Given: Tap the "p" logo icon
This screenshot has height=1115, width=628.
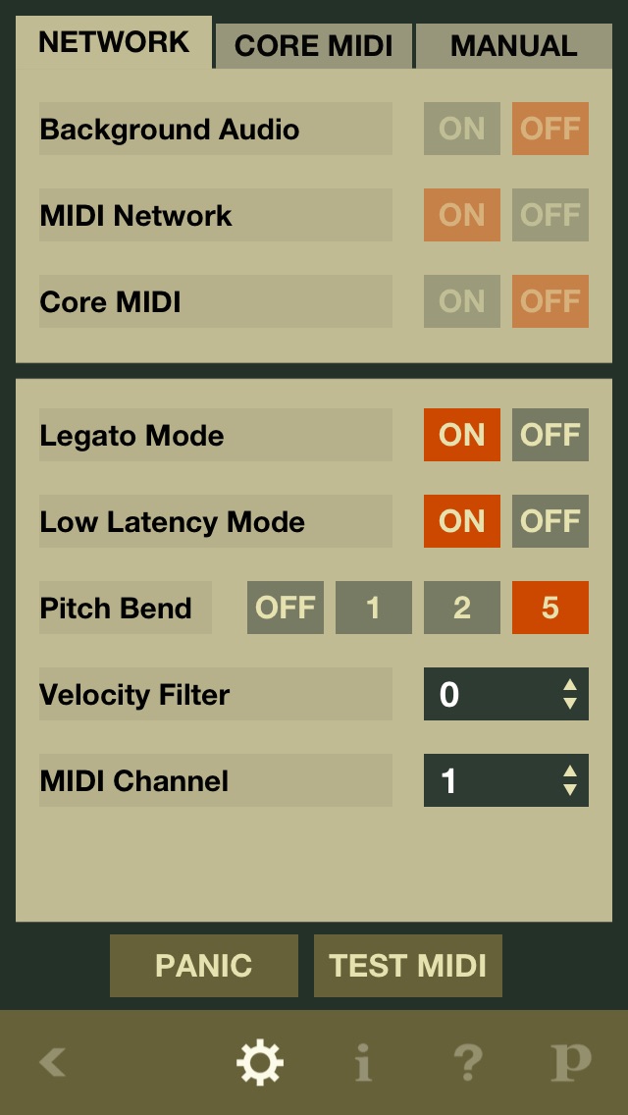Looking at the screenshot, I should point(571,1064).
